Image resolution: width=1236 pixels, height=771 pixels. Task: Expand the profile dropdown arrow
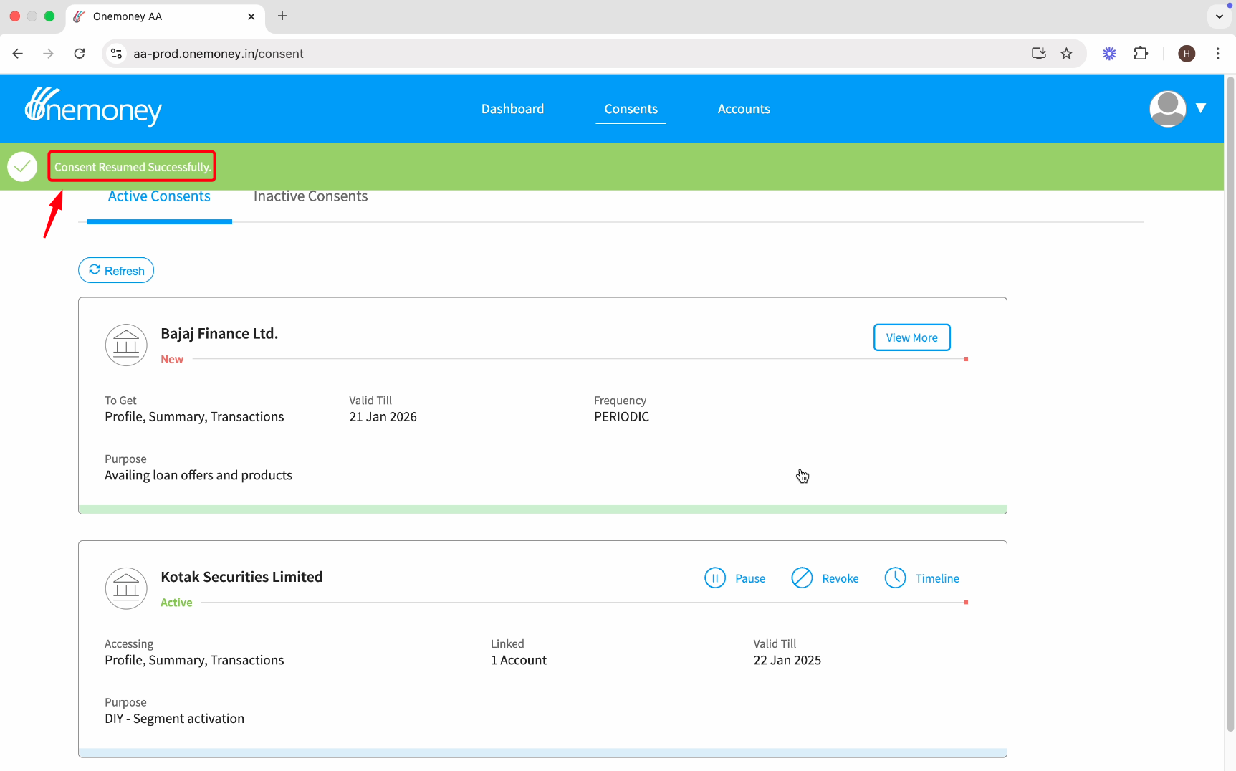click(x=1201, y=108)
